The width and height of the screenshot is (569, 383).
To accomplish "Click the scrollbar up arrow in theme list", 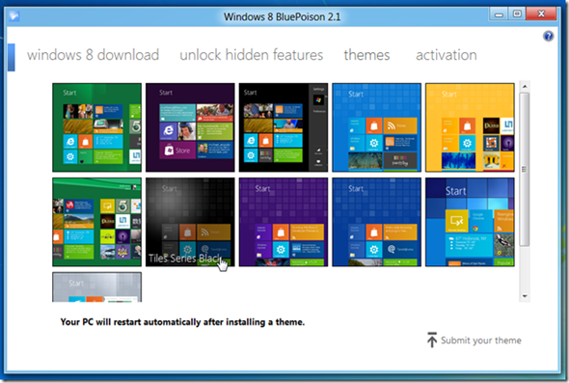I will pos(525,87).
